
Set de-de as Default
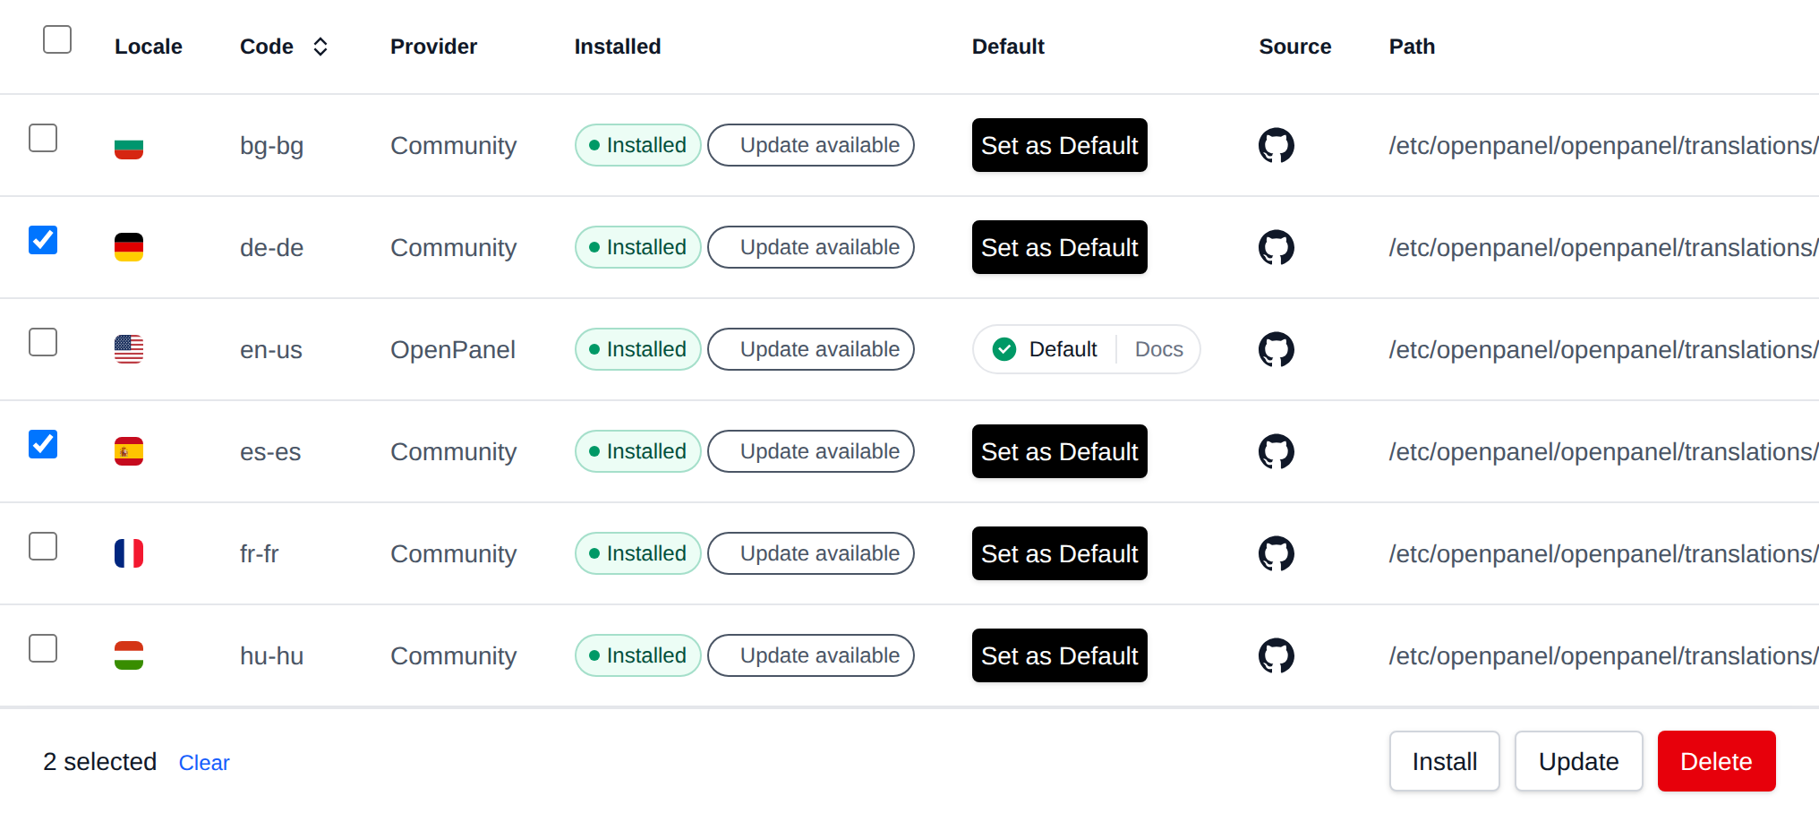point(1059,247)
